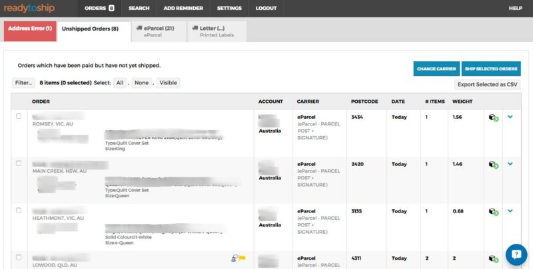Image resolution: width=533 pixels, height=269 pixels.
Task: Click the 8 items (0 selected) counter
Action: pos(65,82)
